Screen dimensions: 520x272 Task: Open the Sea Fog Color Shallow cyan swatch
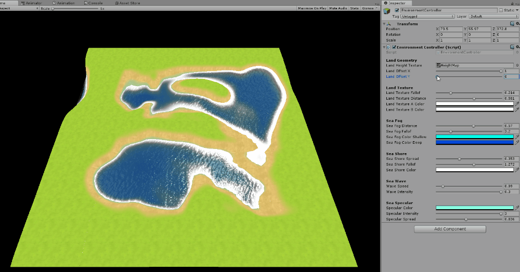tap(475, 137)
